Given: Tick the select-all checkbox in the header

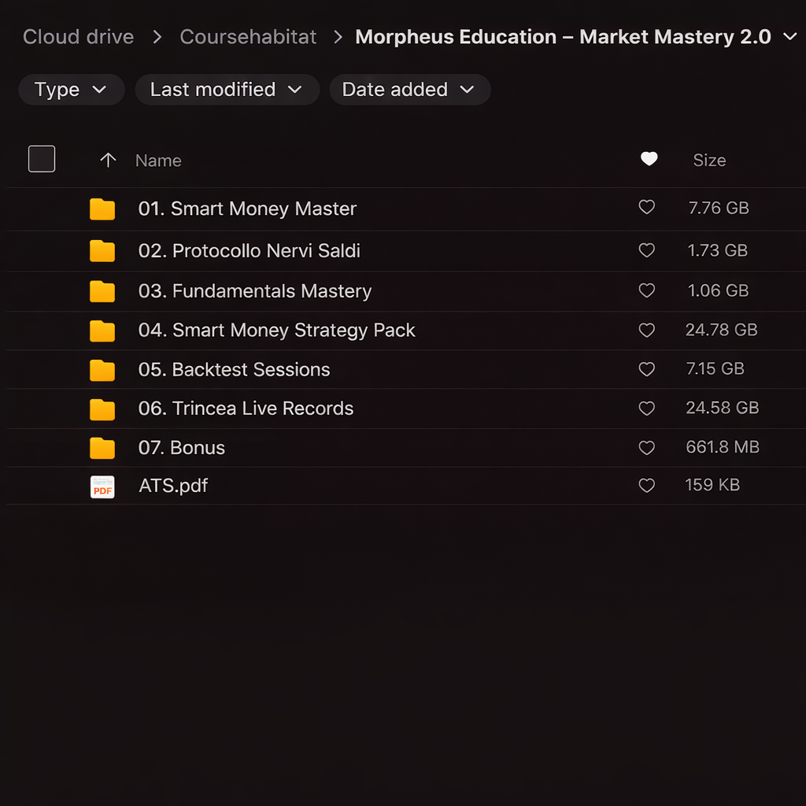Looking at the screenshot, I should coord(42,159).
